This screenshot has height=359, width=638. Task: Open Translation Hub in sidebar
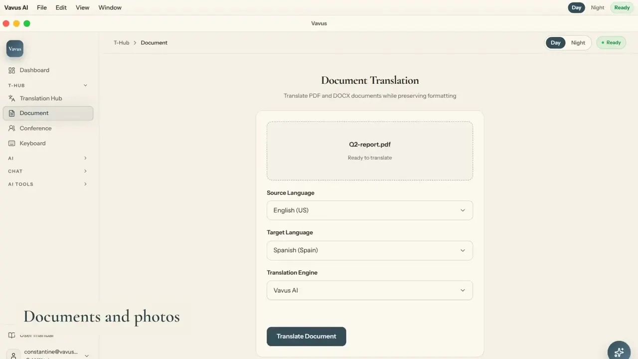(x=48, y=98)
